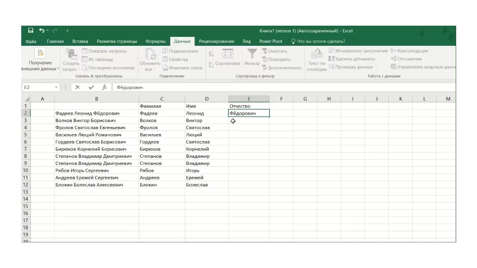Open Создать запрос dropdown

click(x=71, y=60)
